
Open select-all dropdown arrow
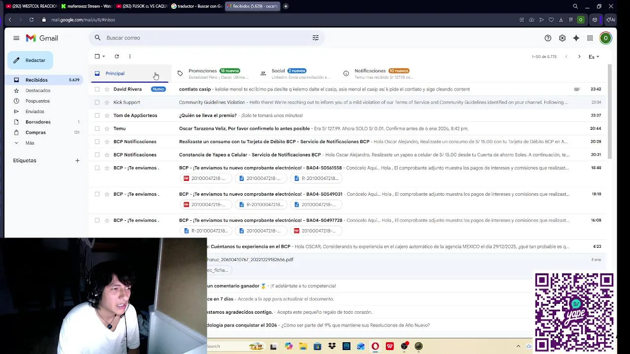[103, 57]
